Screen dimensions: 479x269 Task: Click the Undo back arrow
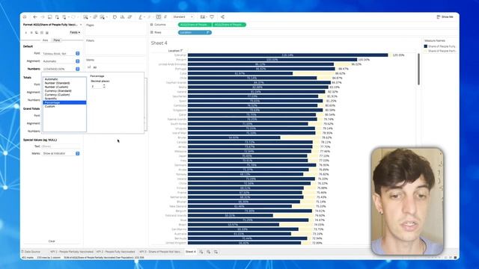tap(35, 17)
